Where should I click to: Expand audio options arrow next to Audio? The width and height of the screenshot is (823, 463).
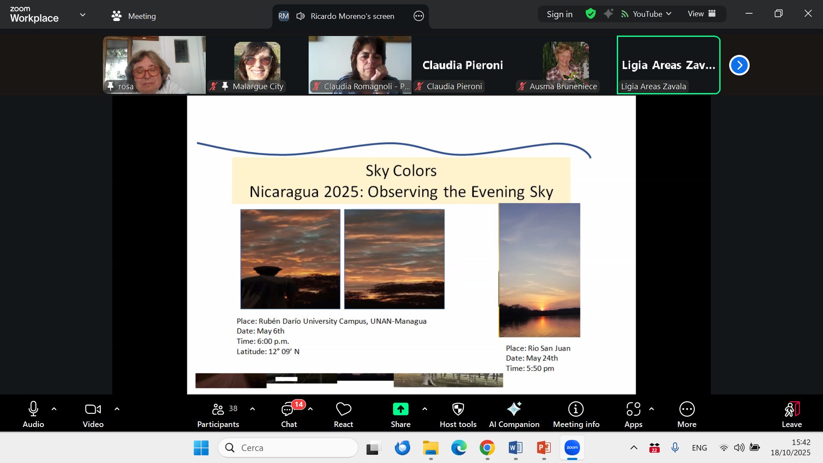[54, 409]
